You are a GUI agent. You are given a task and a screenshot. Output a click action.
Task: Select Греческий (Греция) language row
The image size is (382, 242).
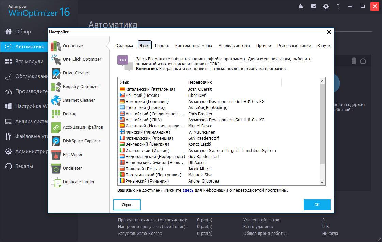tap(219, 107)
